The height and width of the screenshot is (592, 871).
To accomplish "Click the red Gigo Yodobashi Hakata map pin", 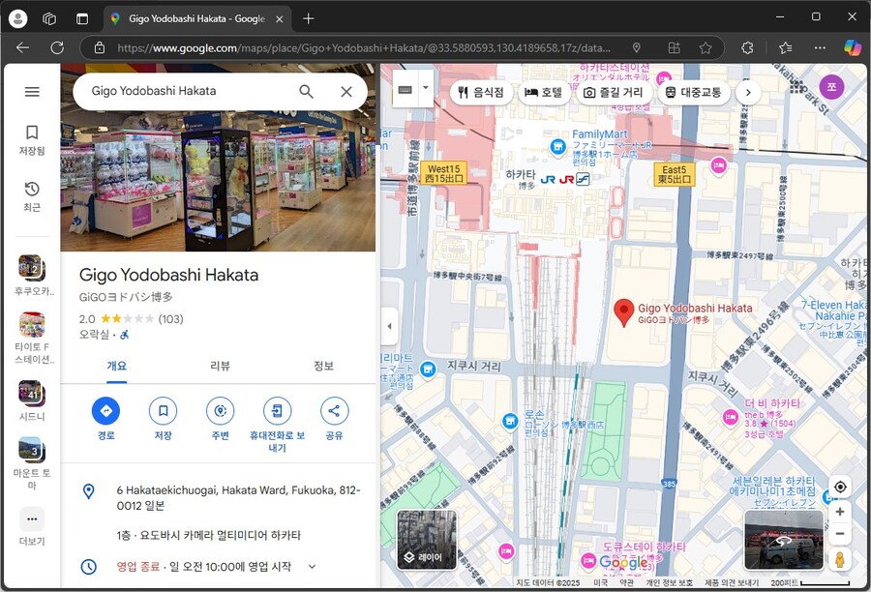I will 624,312.
